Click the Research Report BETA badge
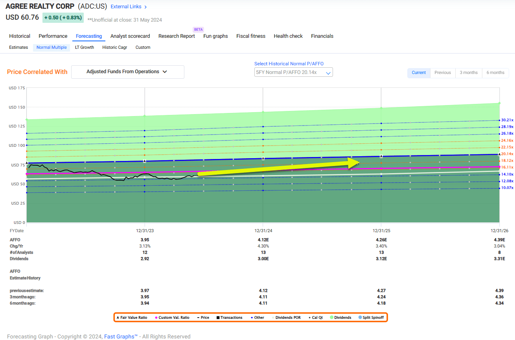 (198, 30)
